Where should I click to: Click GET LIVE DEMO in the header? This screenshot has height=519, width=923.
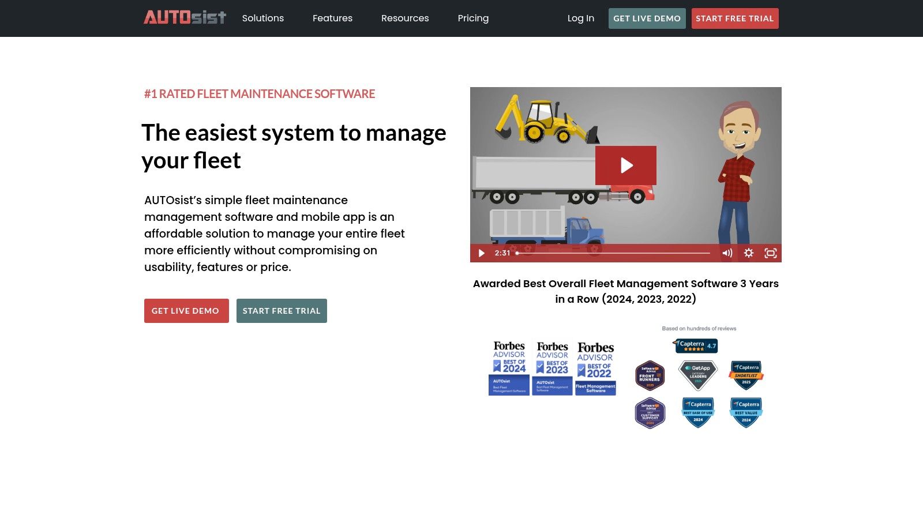click(x=647, y=18)
